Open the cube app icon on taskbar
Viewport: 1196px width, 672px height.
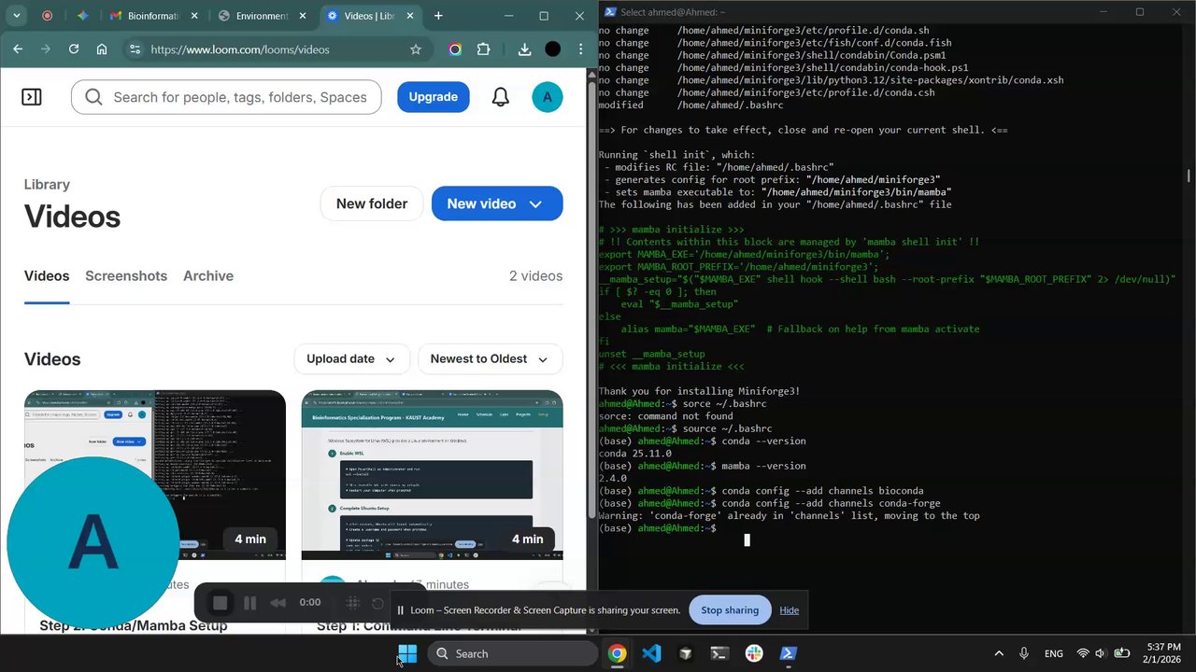click(685, 653)
